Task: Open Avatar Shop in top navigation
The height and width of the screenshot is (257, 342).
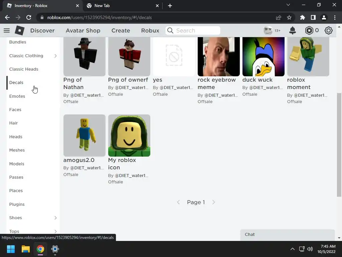Action: (83, 30)
